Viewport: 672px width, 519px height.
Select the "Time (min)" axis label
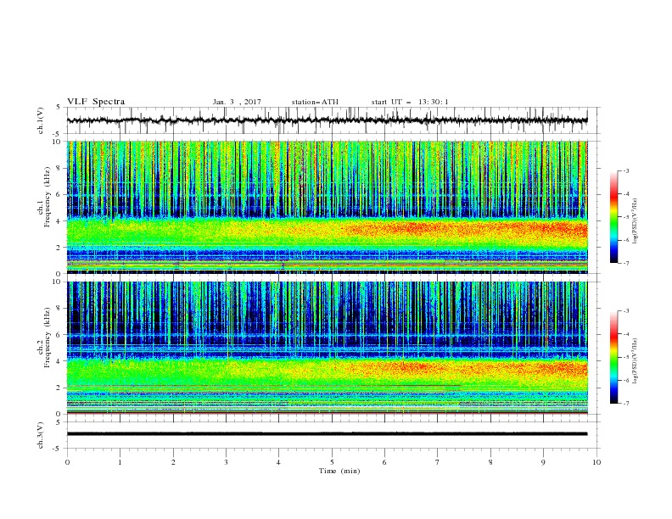click(x=339, y=471)
